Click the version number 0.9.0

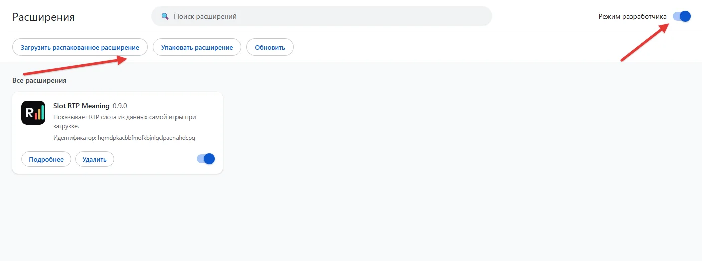click(x=120, y=106)
